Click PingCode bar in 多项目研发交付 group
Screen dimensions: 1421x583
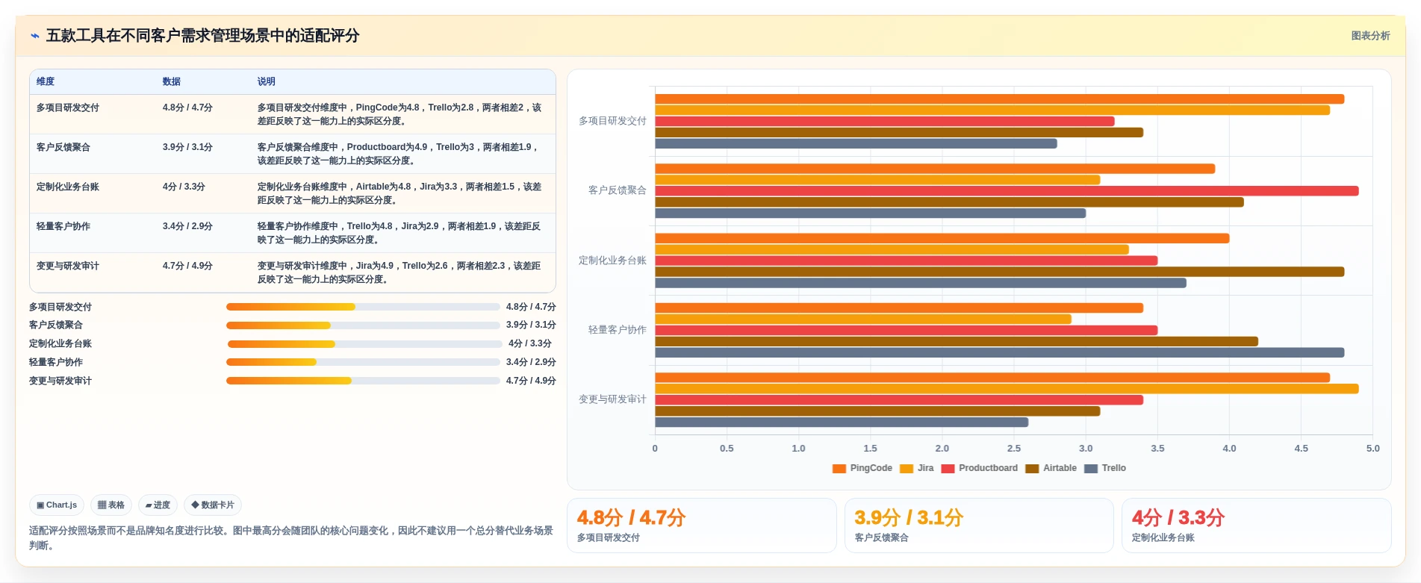point(1000,99)
